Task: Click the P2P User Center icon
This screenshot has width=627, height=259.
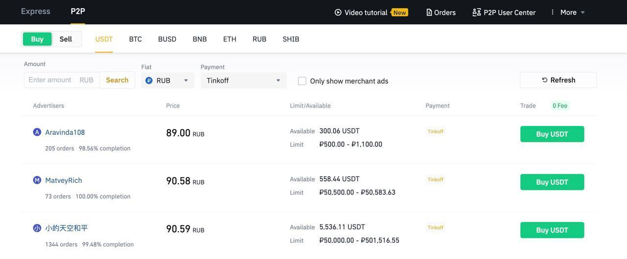Action: 476,12
